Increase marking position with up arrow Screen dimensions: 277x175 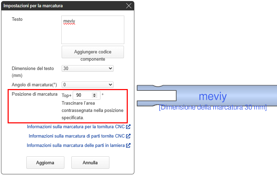pyautogui.click(x=94, y=94)
